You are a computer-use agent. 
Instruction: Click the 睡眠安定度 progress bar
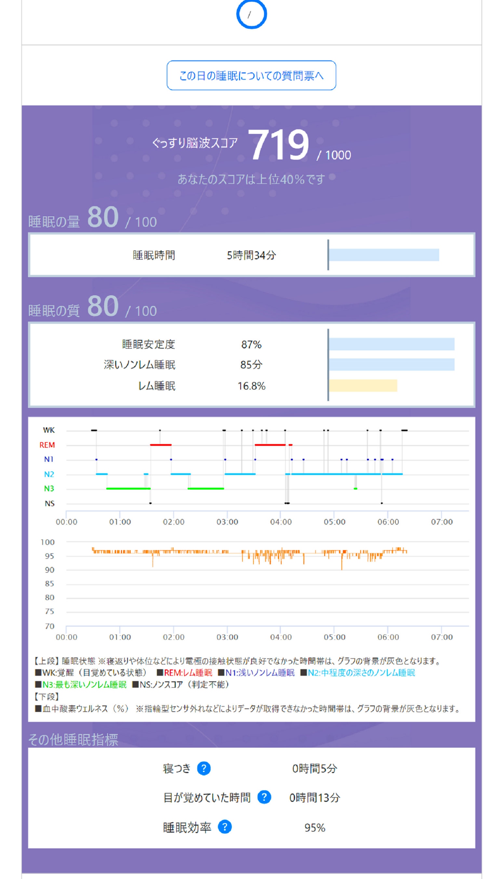(x=392, y=344)
